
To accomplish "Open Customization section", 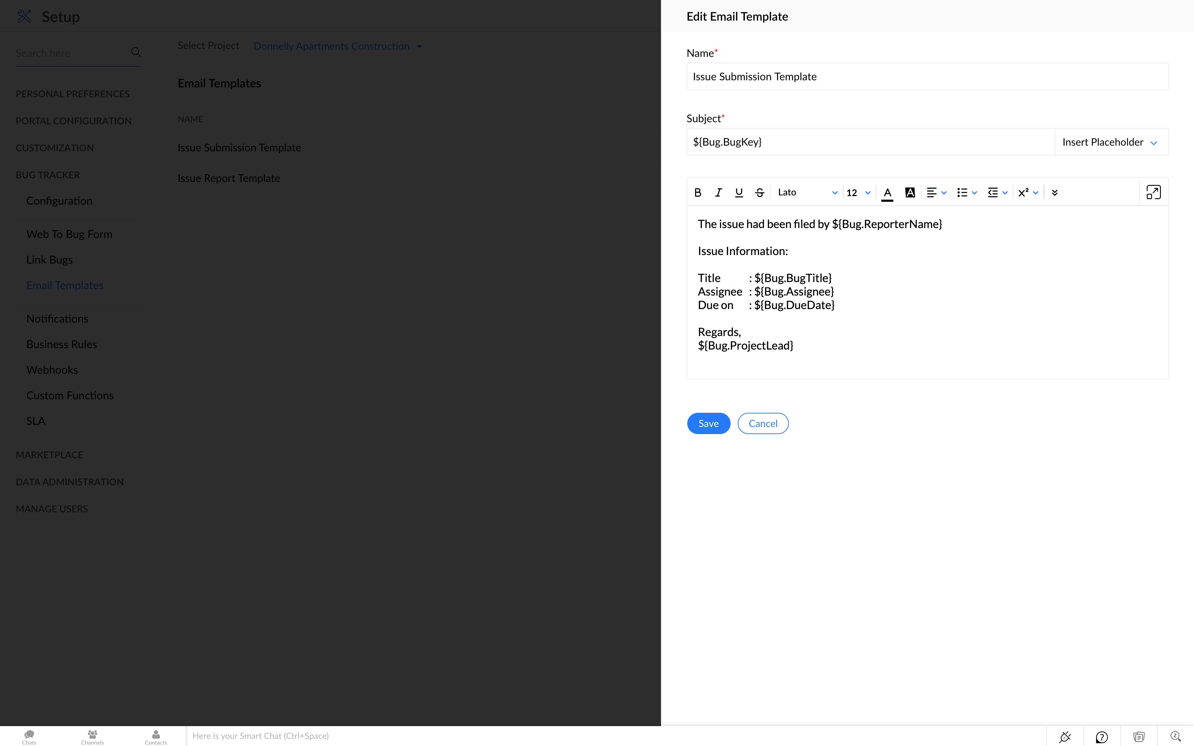I will 55,148.
